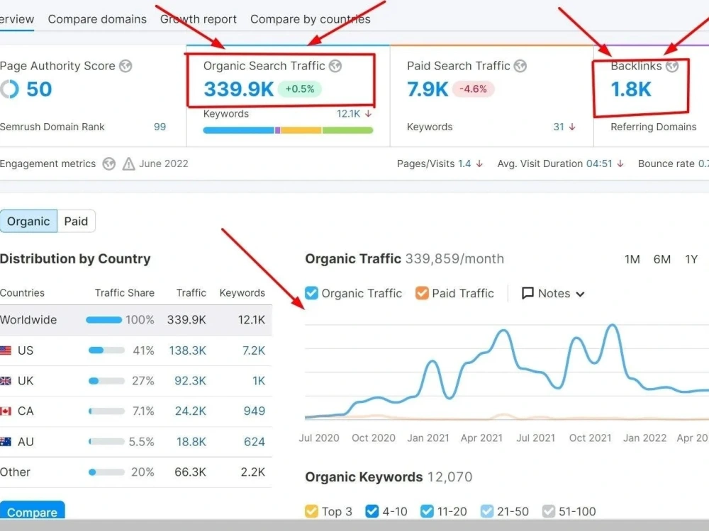Click down arrow next to Avg. Visit Duration

(620, 164)
